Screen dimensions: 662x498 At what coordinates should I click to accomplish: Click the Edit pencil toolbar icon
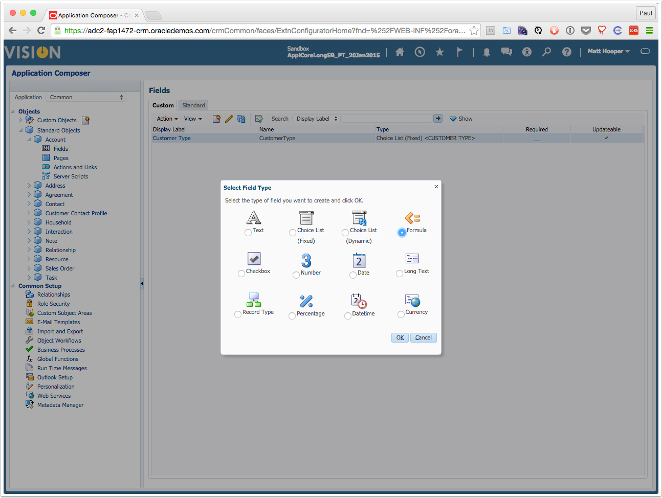coord(229,119)
